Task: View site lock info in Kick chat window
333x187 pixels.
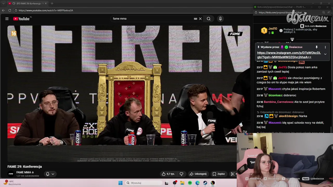Action: coord(256,12)
